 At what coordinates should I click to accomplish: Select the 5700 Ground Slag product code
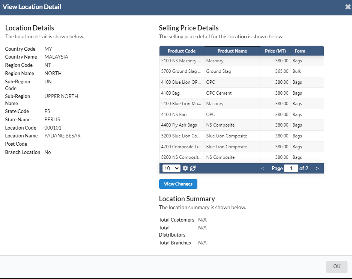click(x=182, y=71)
